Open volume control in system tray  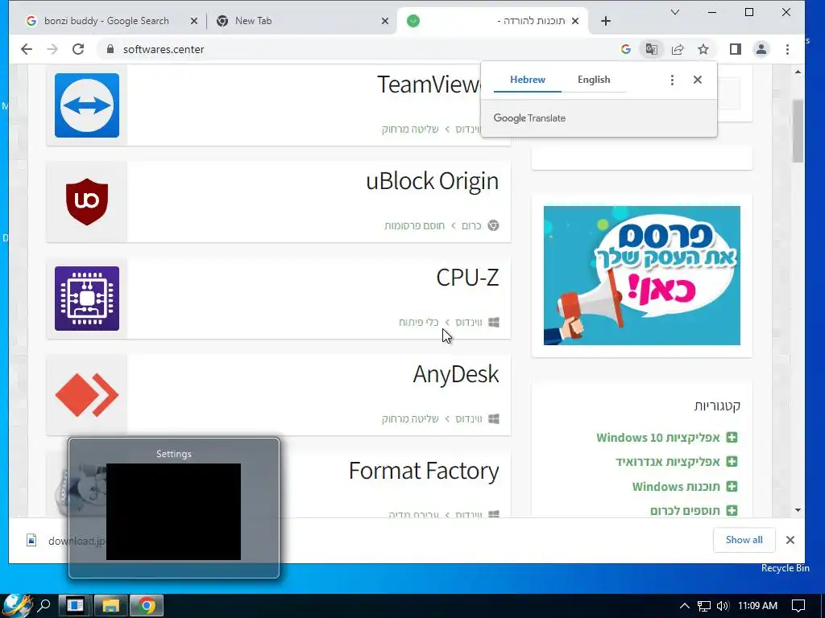pos(723,606)
